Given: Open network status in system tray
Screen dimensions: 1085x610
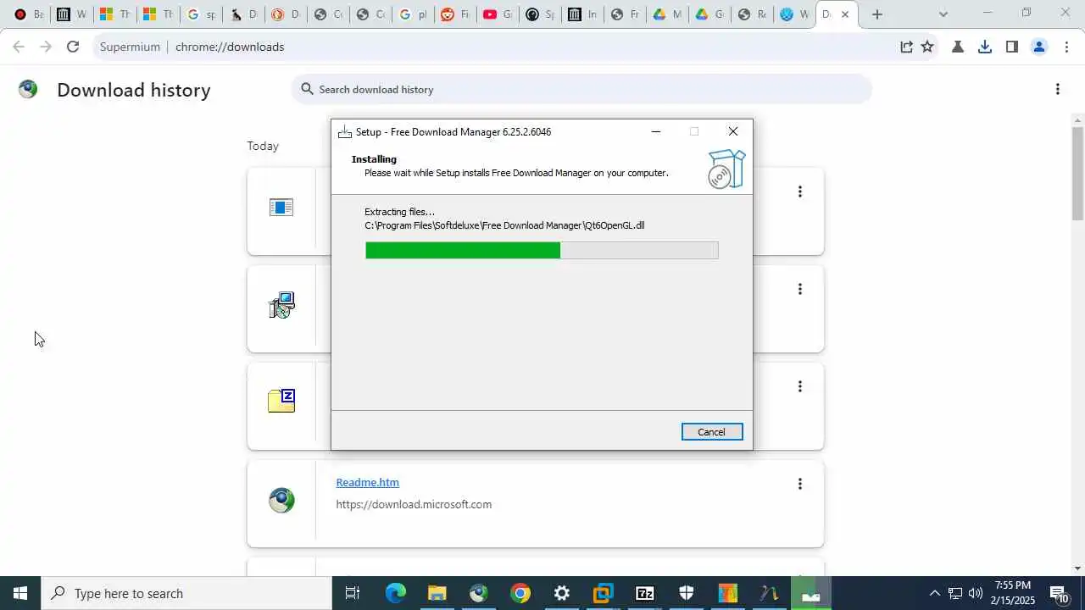Looking at the screenshot, I should [955, 593].
